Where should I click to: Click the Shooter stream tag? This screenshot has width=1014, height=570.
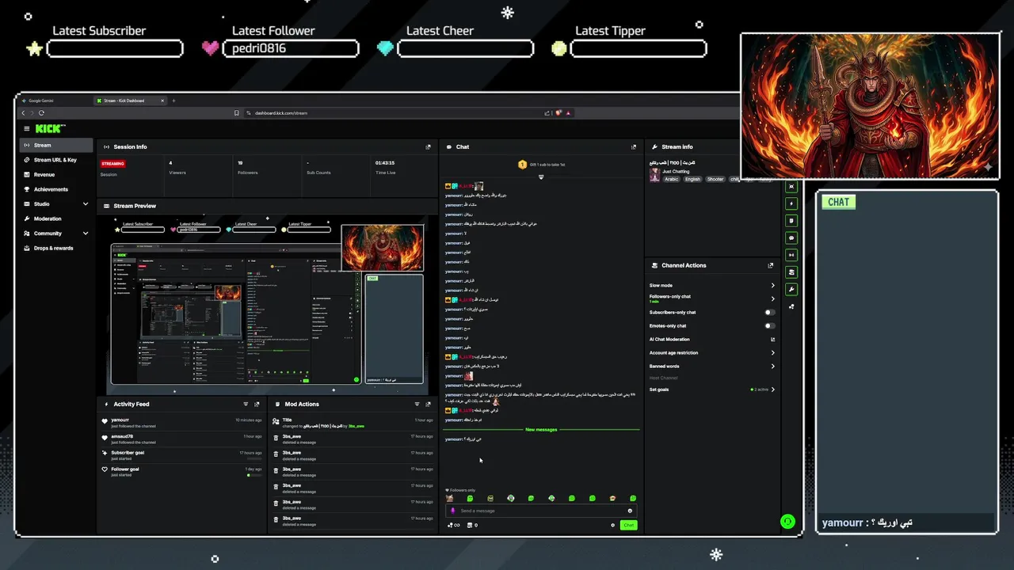[715, 179]
